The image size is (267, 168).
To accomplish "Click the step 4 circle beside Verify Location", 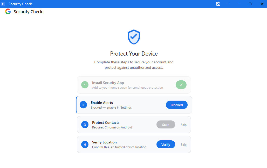I will point(85,144).
